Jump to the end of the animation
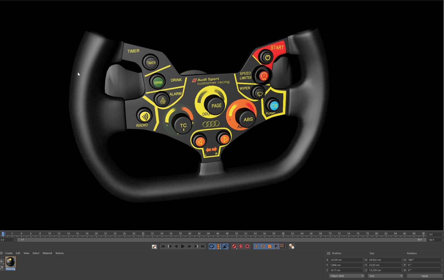Screen dimensions: 444x280 pyautogui.click(x=203, y=246)
